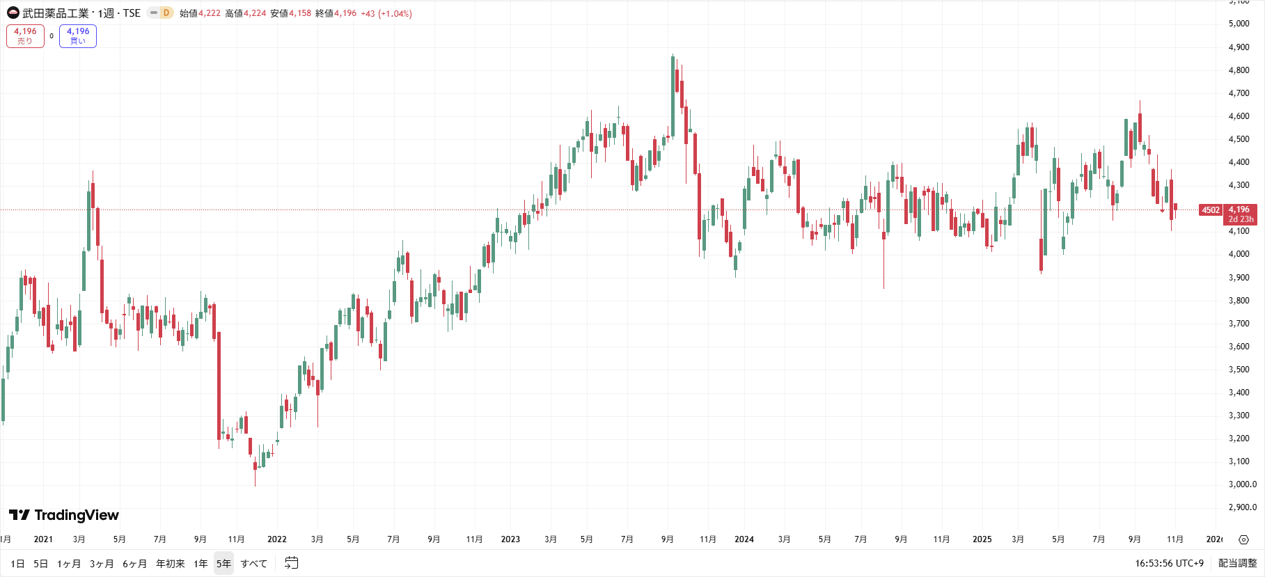Click the Takeda company logo icon
This screenshot has width=1265, height=577.
point(13,13)
